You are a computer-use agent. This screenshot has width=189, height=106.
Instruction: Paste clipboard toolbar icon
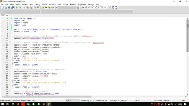click(x=31, y=7)
